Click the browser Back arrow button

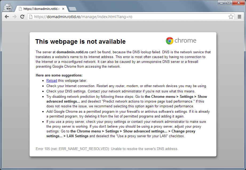[x=7, y=17]
